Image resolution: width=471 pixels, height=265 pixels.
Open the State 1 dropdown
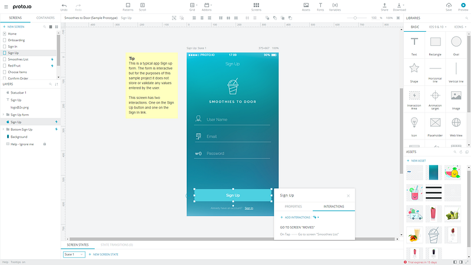tap(74, 254)
